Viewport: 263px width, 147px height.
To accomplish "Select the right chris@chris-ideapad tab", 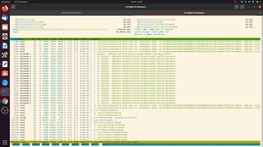I will click(195, 13).
